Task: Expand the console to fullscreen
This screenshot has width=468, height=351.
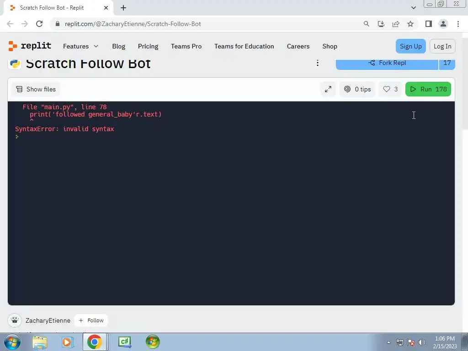Action: click(328, 89)
